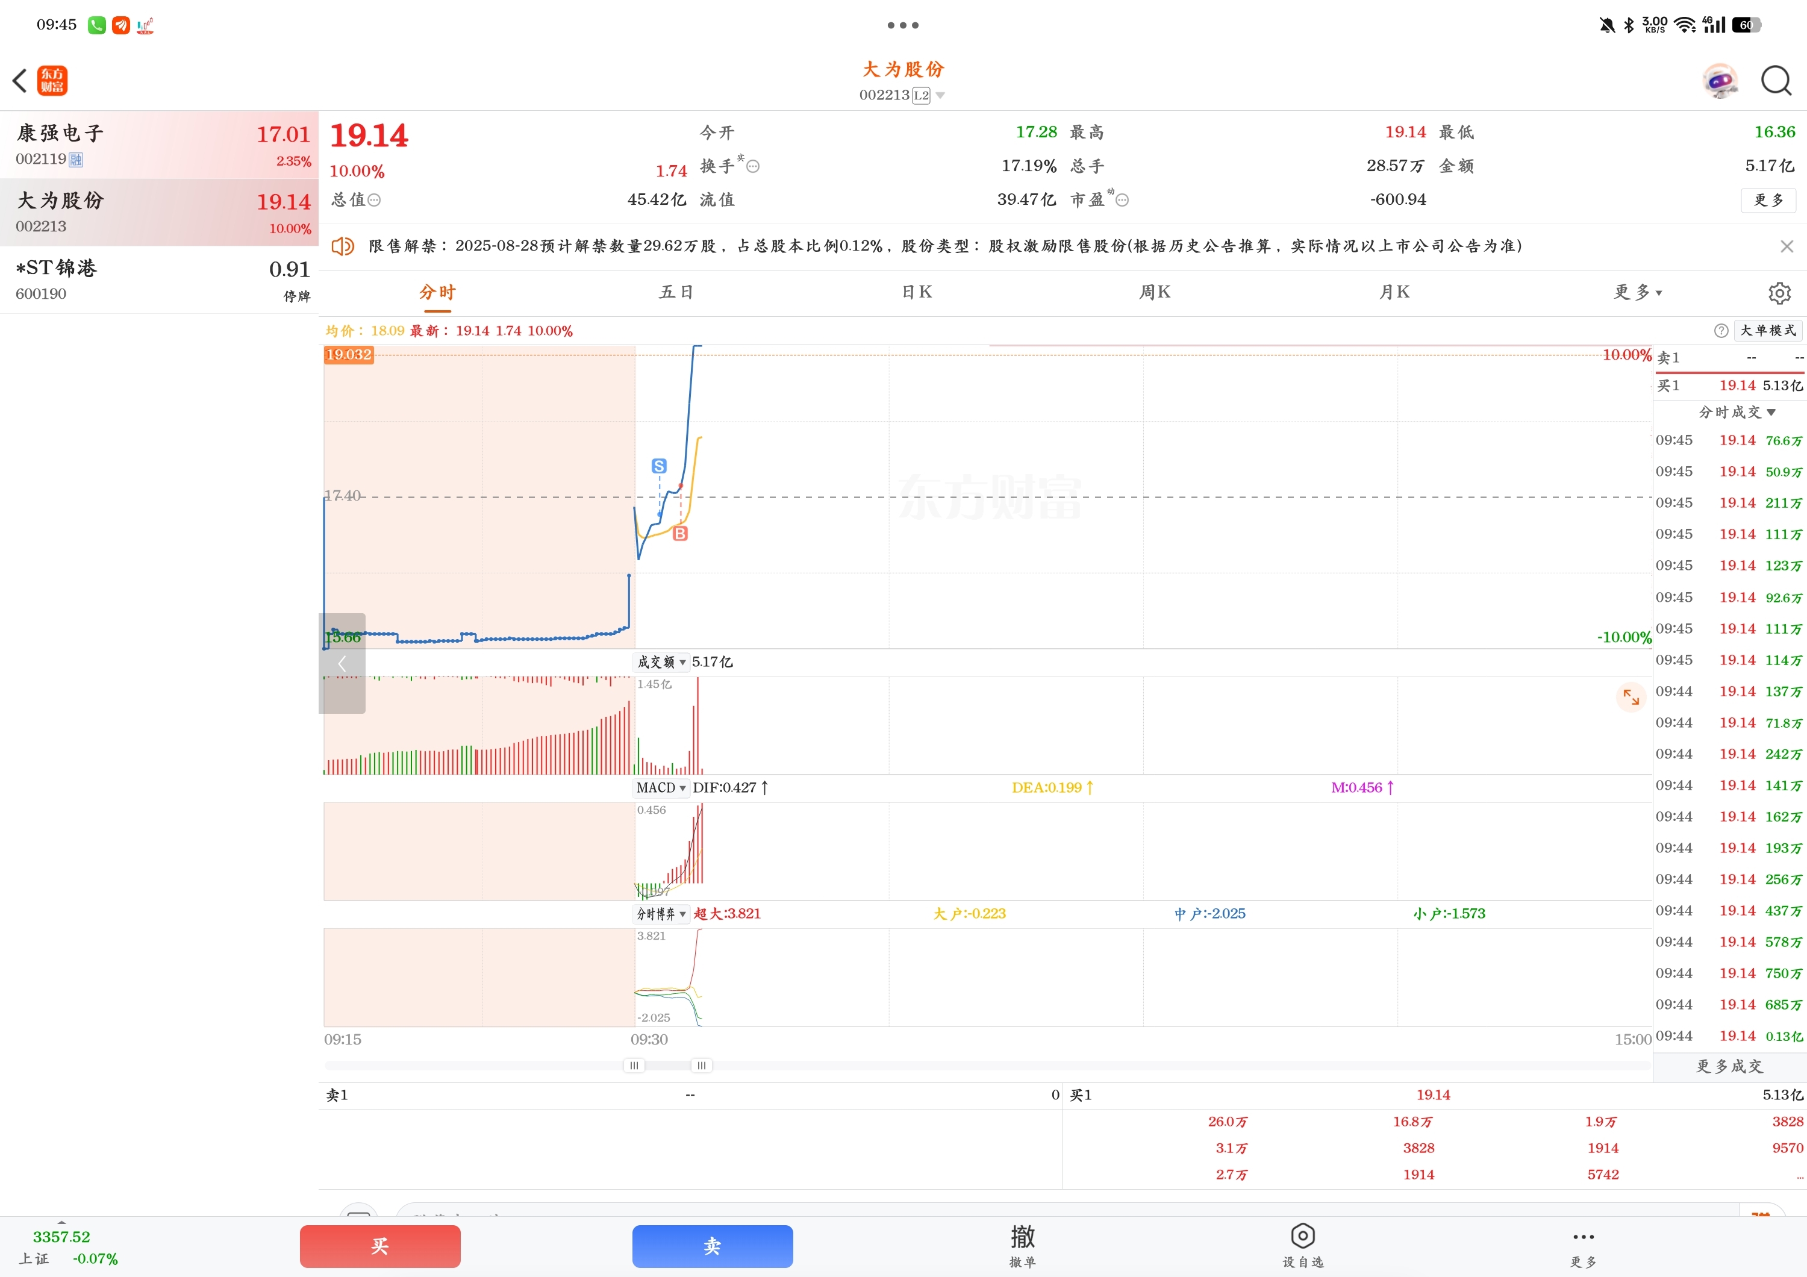Open the 分时博弈 indicator dropdown
1807x1277 pixels.
pyautogui.click(x=661, y=914)
